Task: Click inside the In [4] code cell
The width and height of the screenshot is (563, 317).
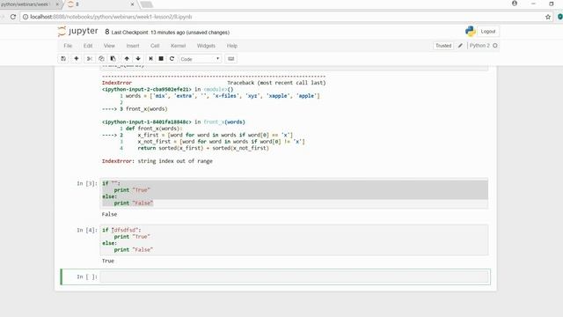Action: click(294, 240)
